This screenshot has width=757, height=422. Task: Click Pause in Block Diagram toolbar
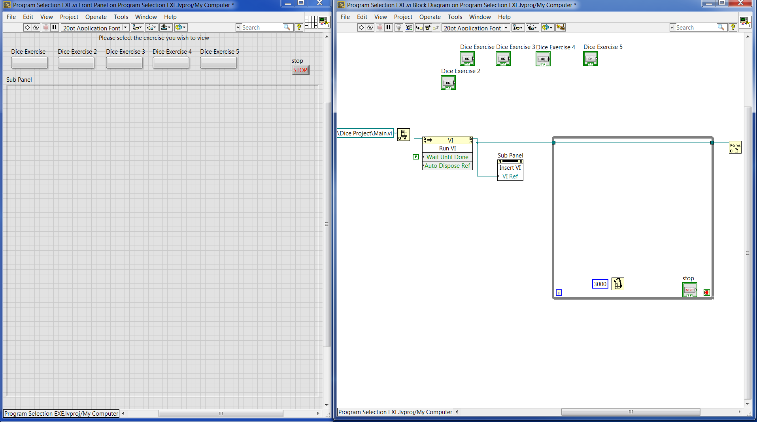pos(389,27)
